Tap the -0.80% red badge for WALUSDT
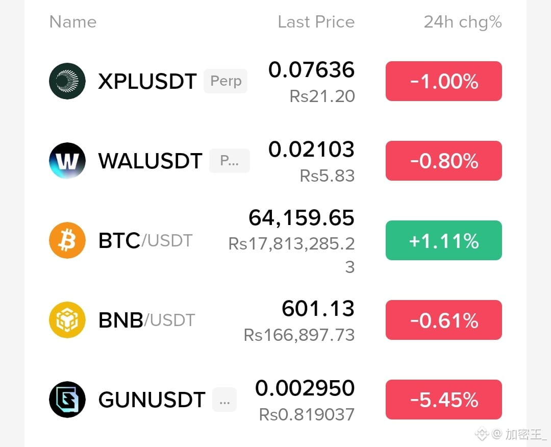This screenshot has height=447, width=551. [444, 161]
